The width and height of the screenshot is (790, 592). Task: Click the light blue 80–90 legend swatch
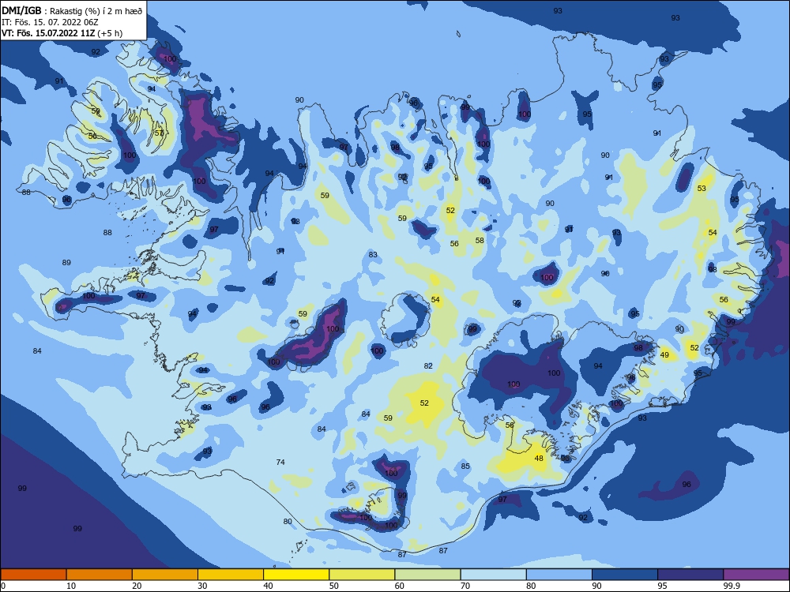pyautogui.click(x=559, y=575)
